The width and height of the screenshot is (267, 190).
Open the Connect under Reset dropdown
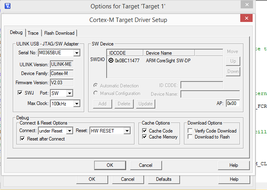[69, 131]
